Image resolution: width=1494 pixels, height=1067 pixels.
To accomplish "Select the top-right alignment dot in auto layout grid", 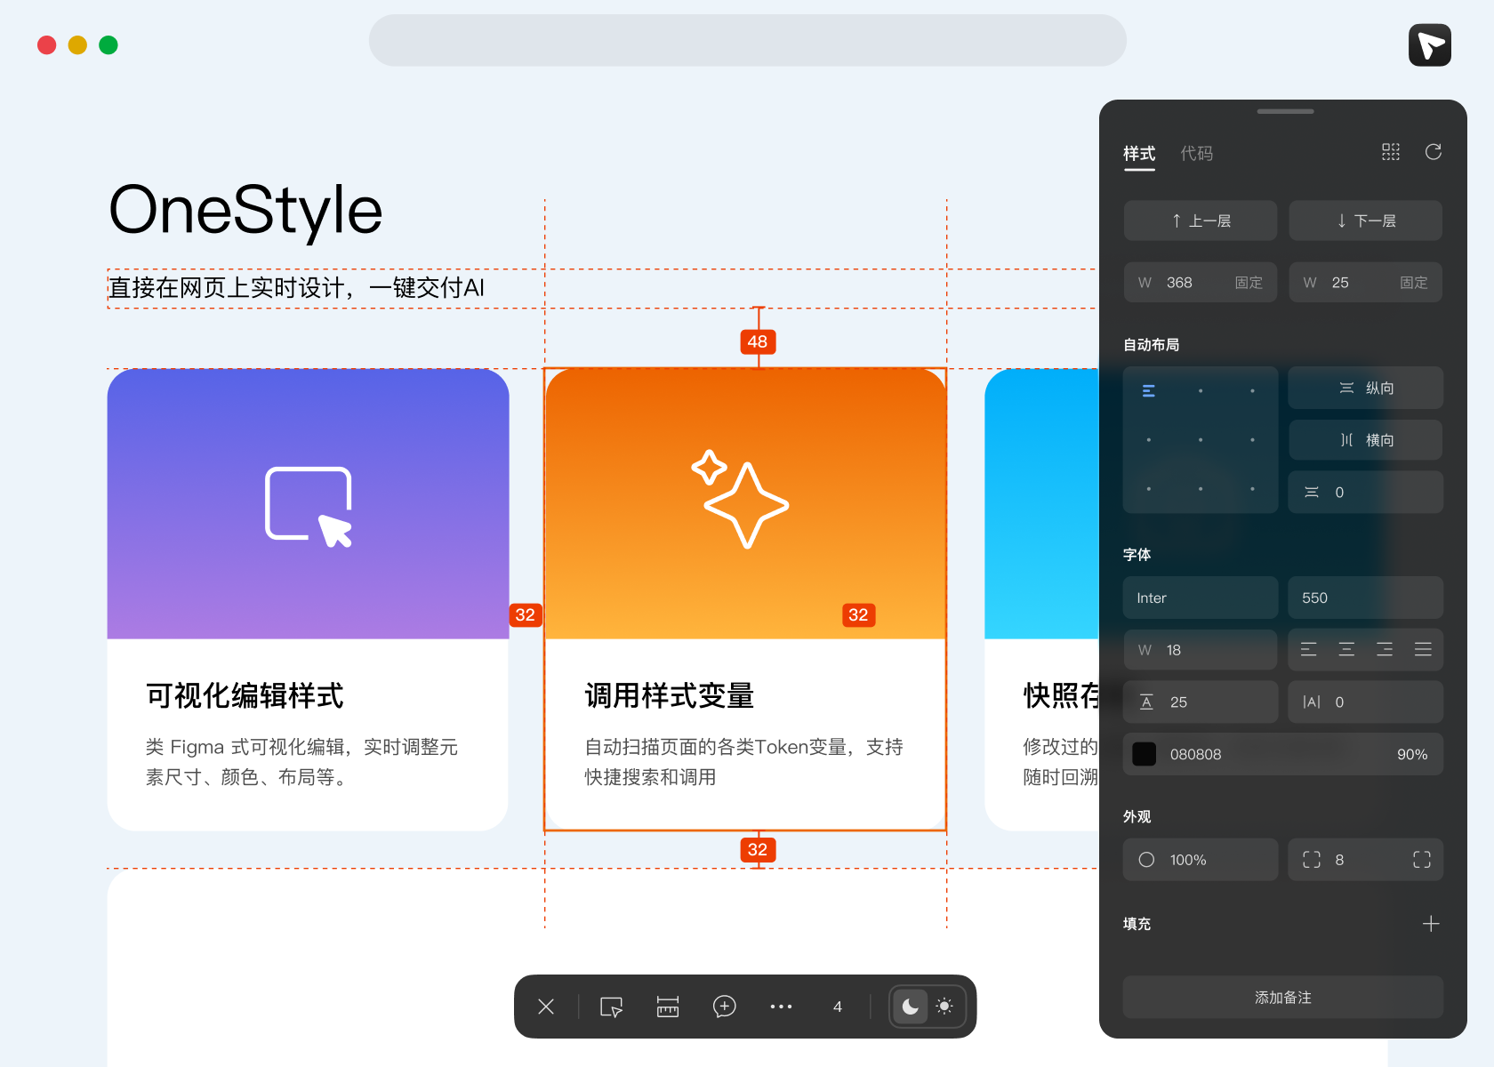I will click(1253, 390).
